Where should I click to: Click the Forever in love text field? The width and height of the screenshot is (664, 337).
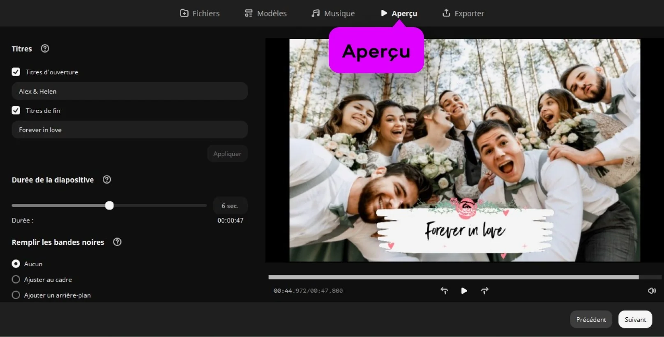tap(129, 130)
